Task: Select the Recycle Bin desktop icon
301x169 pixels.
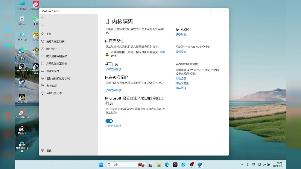Action: [22, 21]
